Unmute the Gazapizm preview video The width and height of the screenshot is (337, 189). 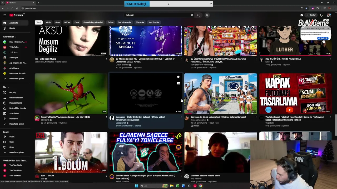(x=179, y=77)
